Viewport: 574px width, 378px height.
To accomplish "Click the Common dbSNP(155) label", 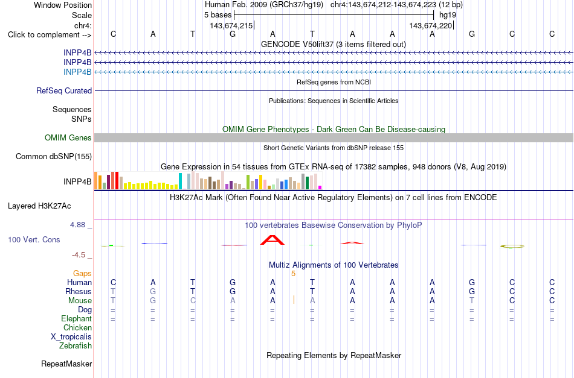I will pos(54,156).
